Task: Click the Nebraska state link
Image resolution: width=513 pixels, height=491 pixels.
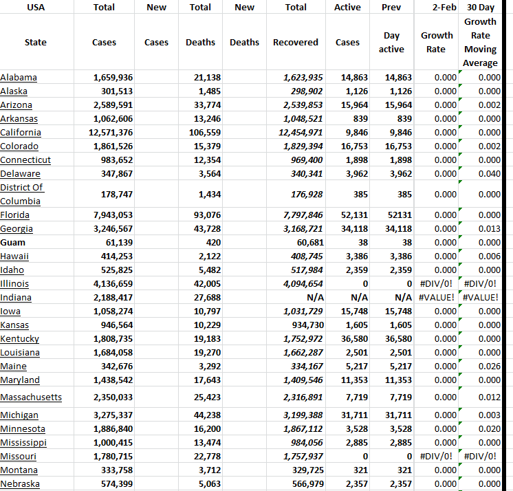Action: click(20, 483)
